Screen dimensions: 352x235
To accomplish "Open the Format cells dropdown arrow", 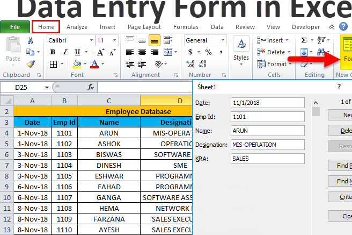I will (290, 64).
